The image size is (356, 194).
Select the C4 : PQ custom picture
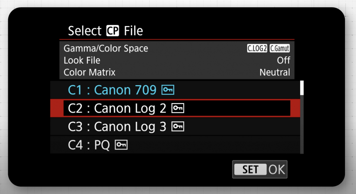[x=89, y=145]
